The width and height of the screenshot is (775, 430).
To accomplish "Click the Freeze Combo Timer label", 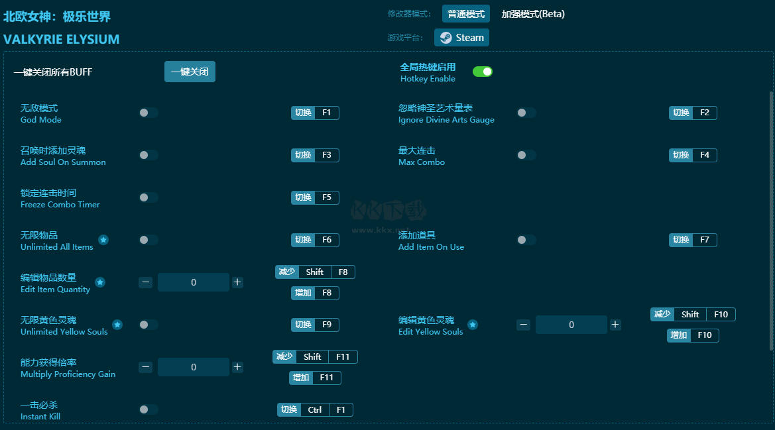I will tap(60, 204).
